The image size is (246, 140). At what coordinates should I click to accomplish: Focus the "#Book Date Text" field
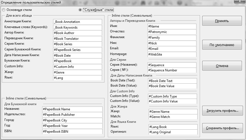pyautogui.click(x=172, y=81)
